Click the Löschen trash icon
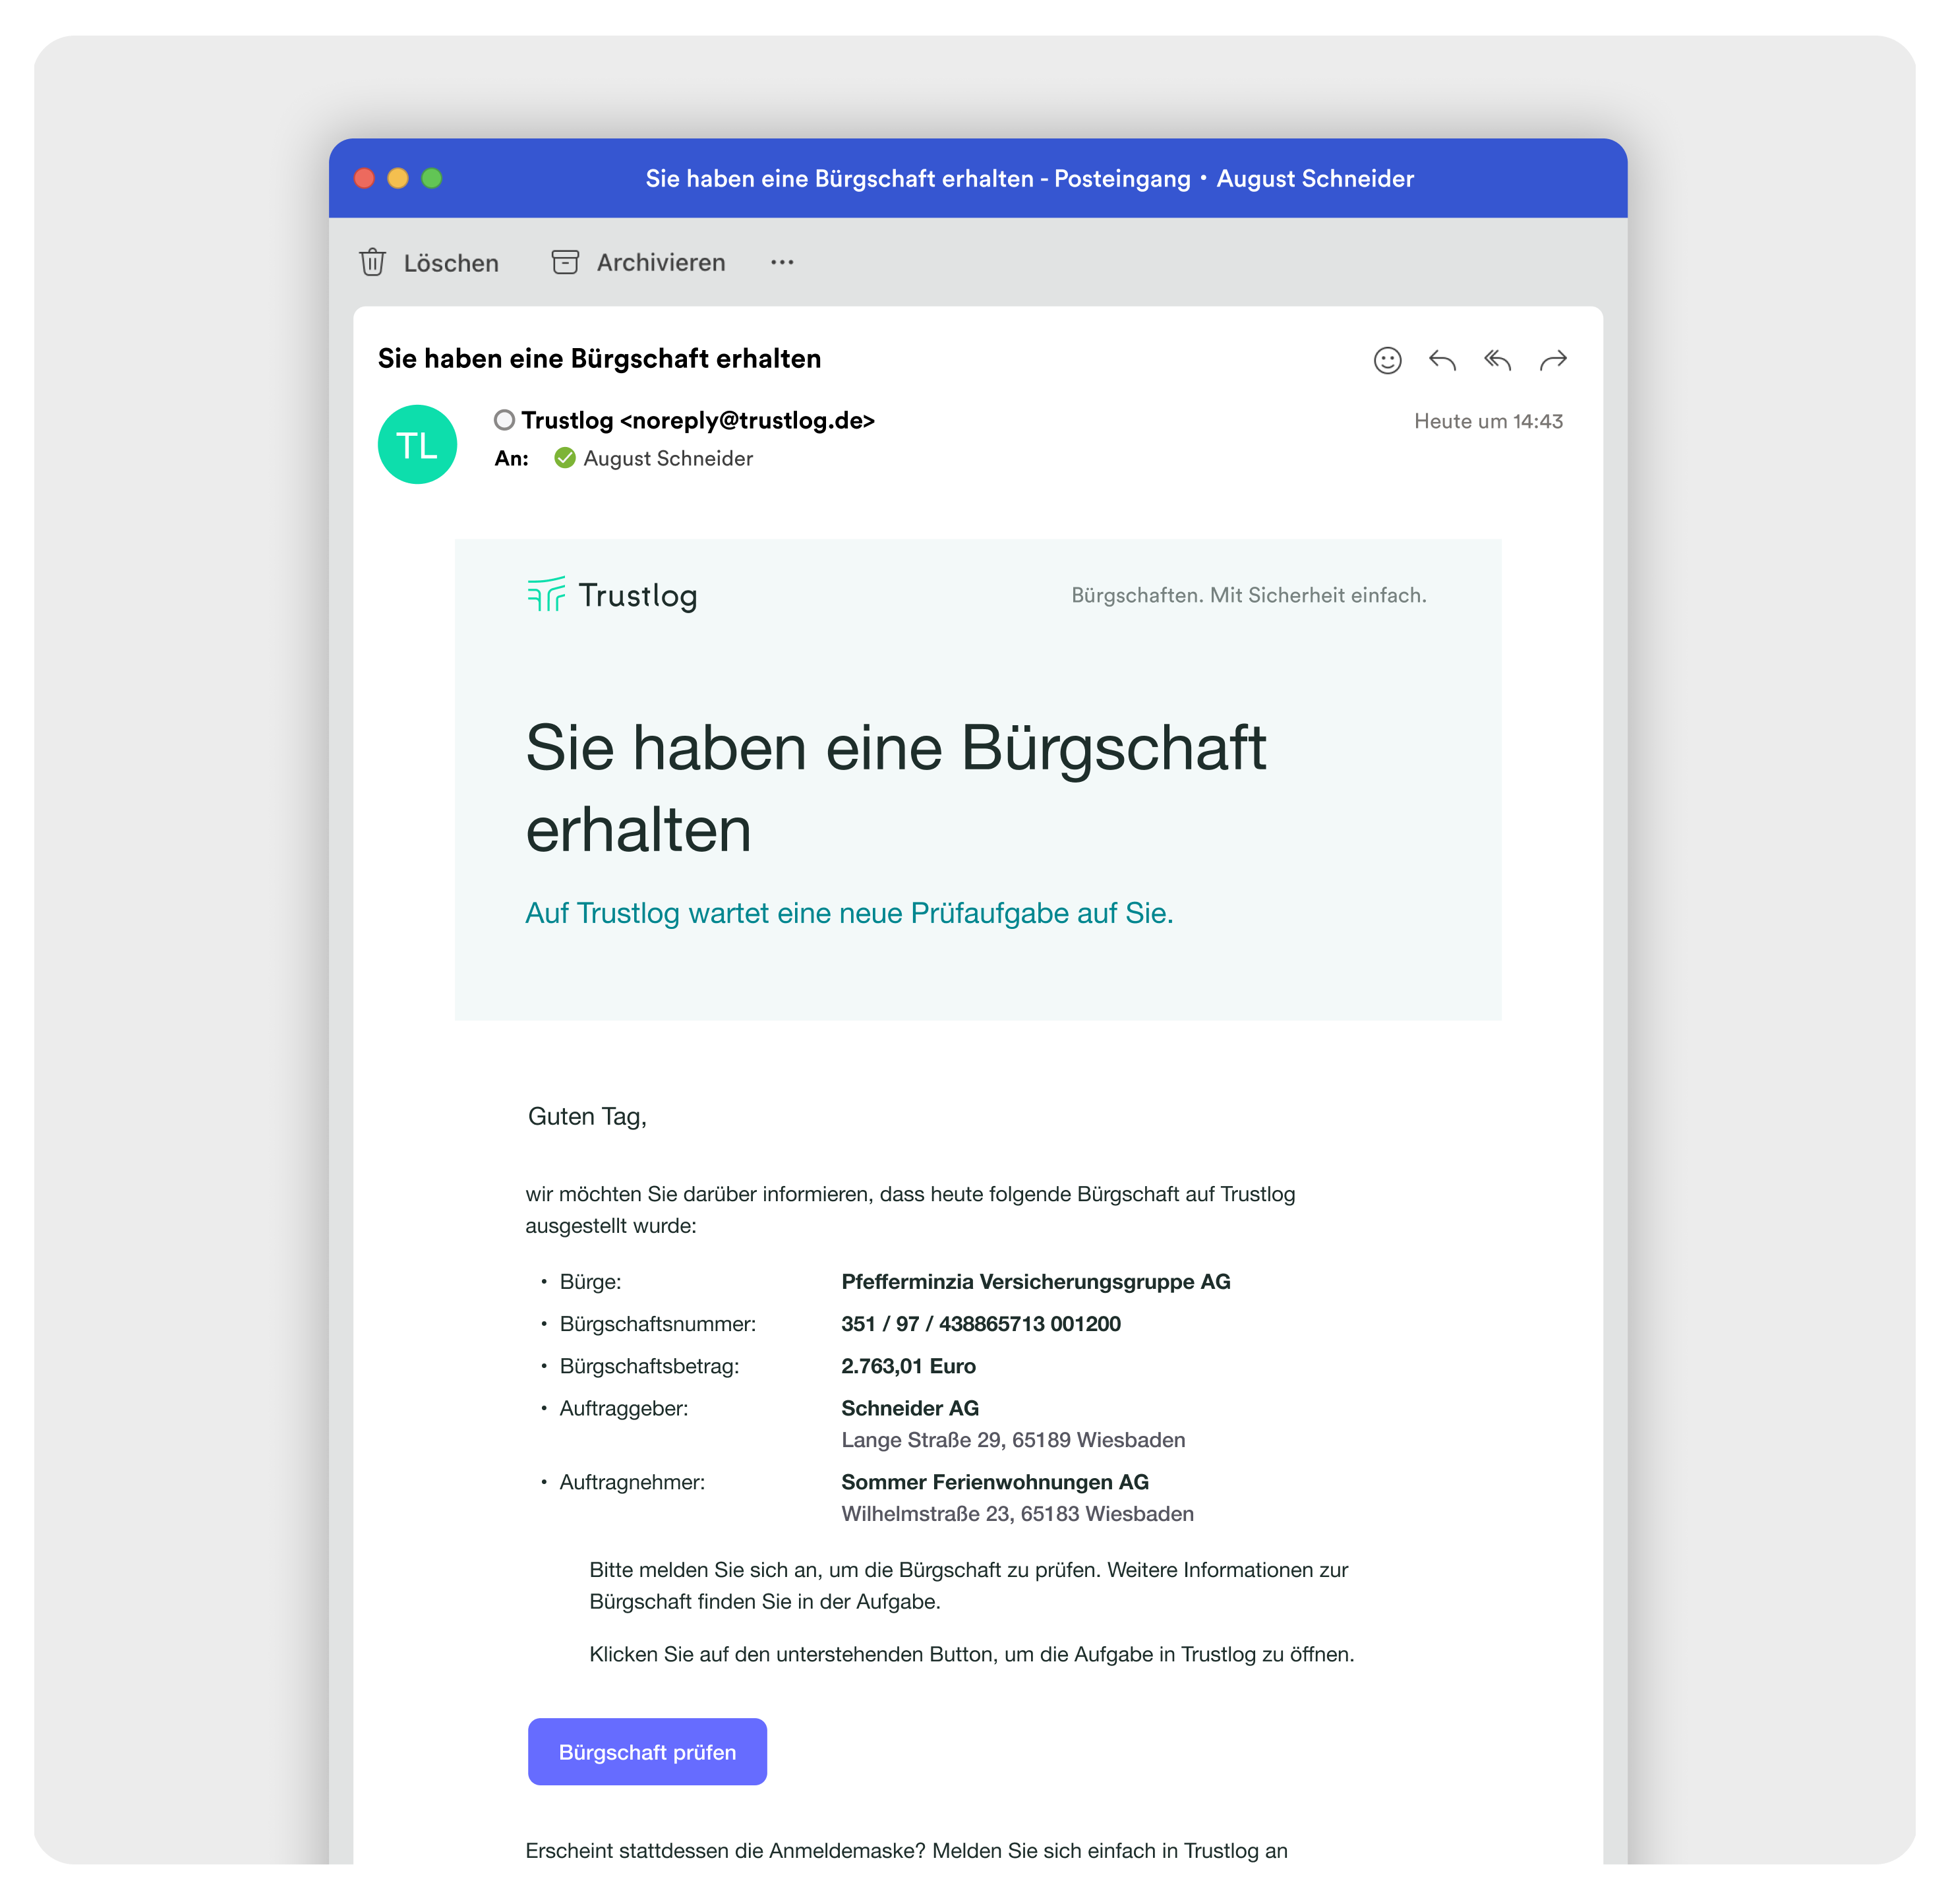 tap(372, 262)
